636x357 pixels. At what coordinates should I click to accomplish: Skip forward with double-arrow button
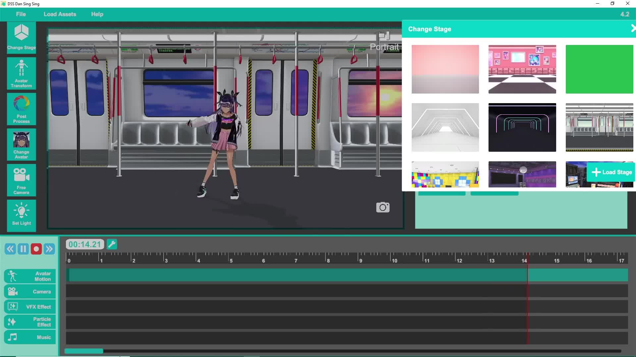49,249
